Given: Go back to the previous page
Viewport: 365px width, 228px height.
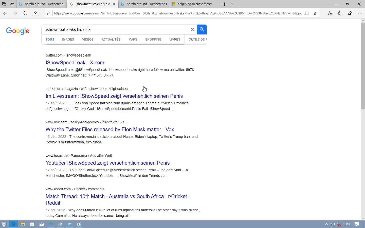Looking at the screenshot, I should 5,13.
